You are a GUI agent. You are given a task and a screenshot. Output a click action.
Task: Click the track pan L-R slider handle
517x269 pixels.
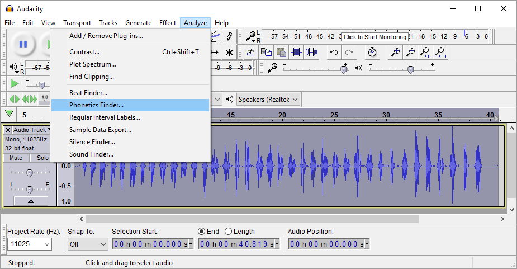(x=30, y=190)
